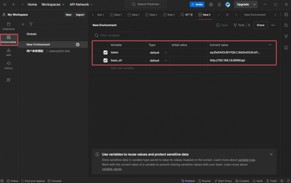Image resolution: width=291 pixels, height=183 pixels.
Task: Open the two-pane layout icon in status bar
Action: 282,181
